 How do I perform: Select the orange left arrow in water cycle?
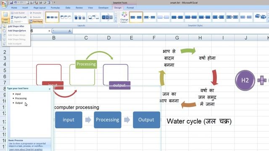pyautogui.click(x=189, y=104)
